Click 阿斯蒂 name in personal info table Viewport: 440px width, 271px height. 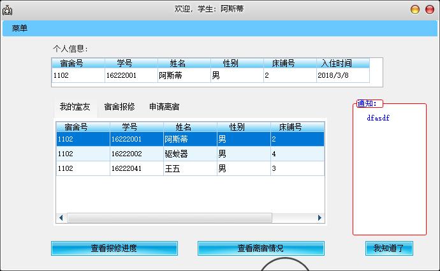pos(184,75)
